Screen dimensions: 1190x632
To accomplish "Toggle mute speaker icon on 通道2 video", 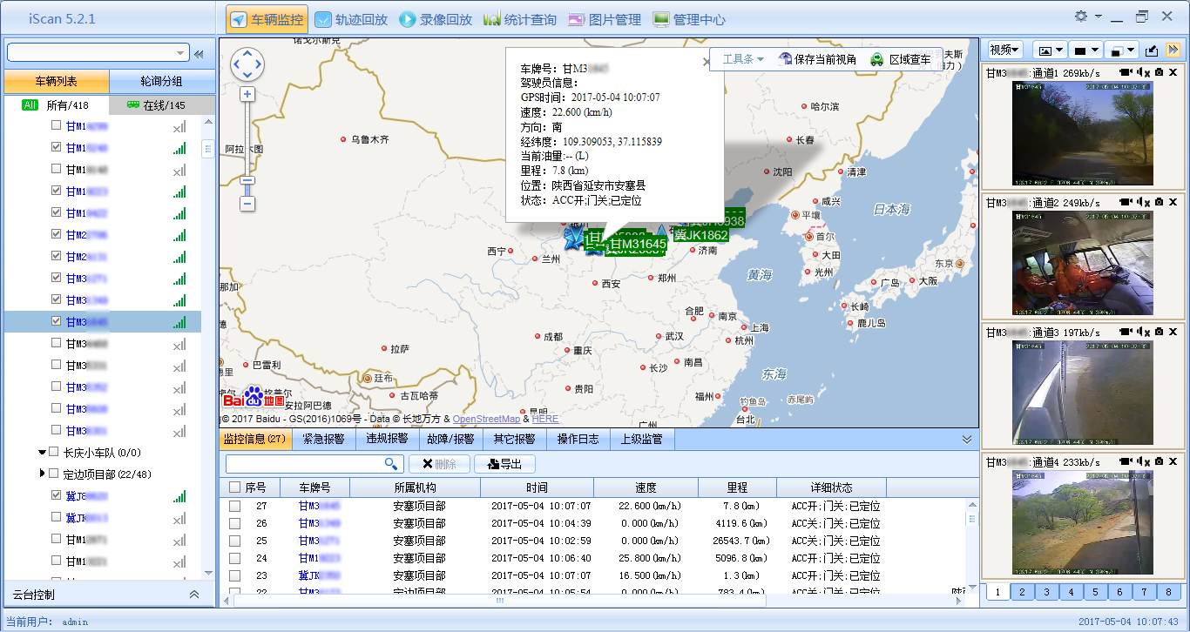I will click(x=1144, y=203).
